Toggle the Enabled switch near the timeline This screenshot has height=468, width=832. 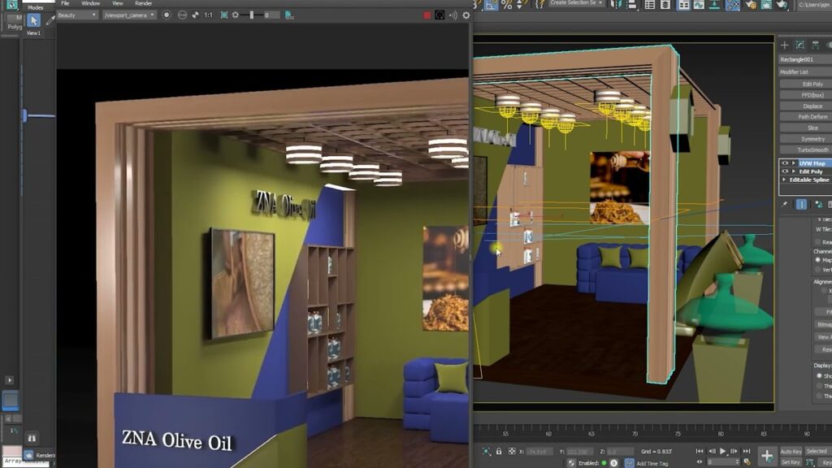pyautogui.click(x=604, y=462)
